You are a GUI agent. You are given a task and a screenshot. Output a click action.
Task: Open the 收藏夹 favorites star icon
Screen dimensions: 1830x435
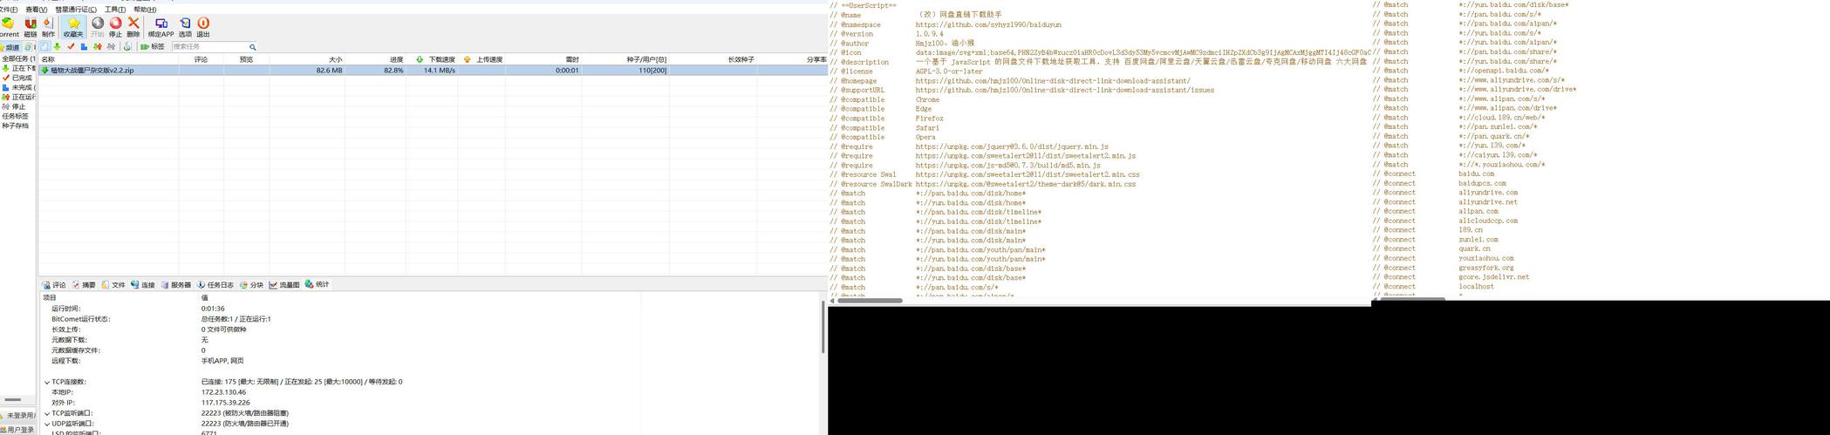73,27
